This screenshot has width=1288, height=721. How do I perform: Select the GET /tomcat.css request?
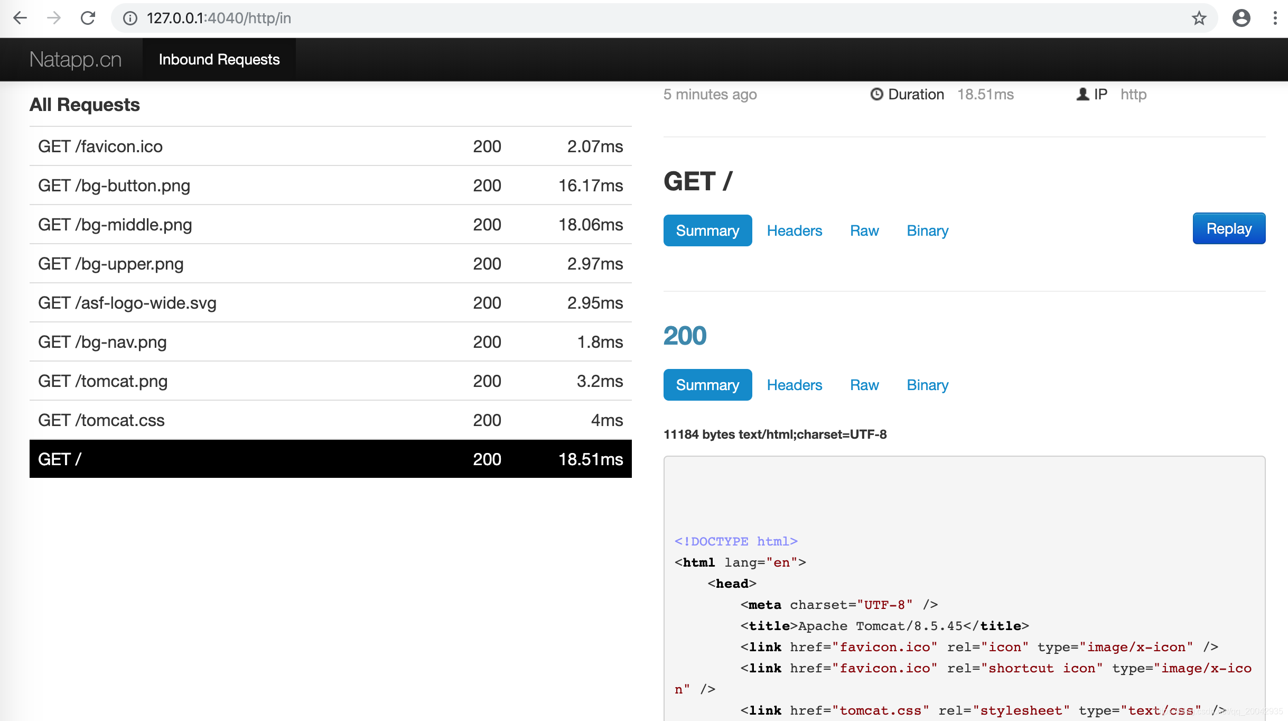(x=330, y=420)
